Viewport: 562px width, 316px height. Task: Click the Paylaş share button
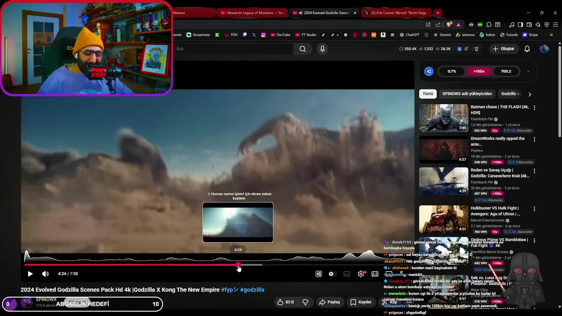point(330,302)
